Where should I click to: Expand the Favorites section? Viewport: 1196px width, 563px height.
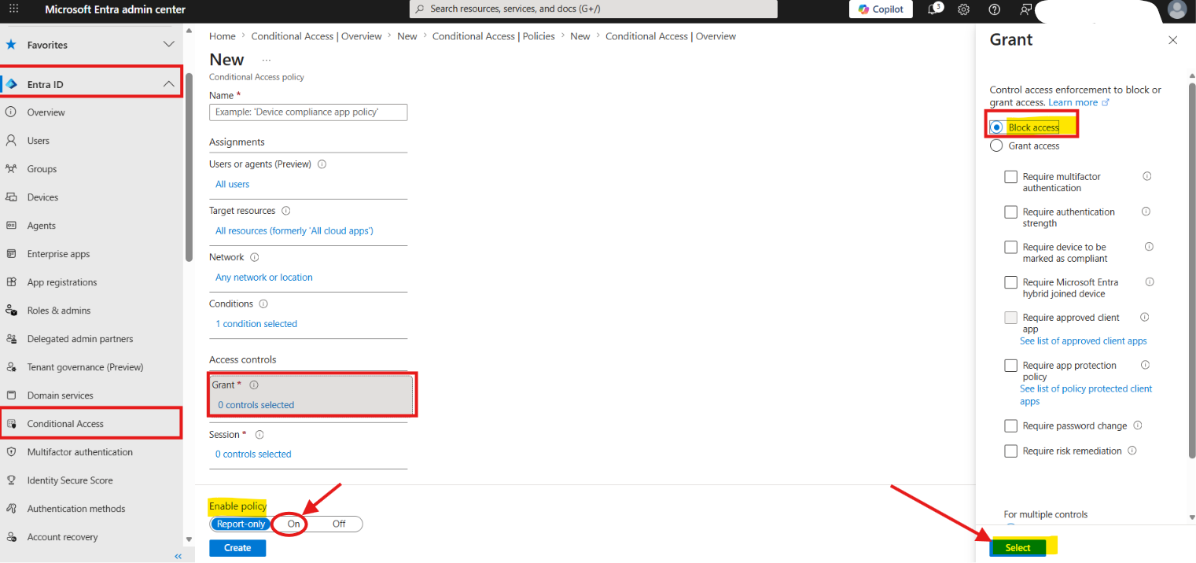(168, 45)
